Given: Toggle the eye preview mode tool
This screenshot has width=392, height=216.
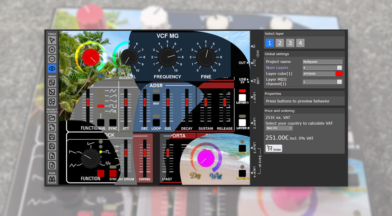Looking at the screenshot, I should (x=52, y=69).
